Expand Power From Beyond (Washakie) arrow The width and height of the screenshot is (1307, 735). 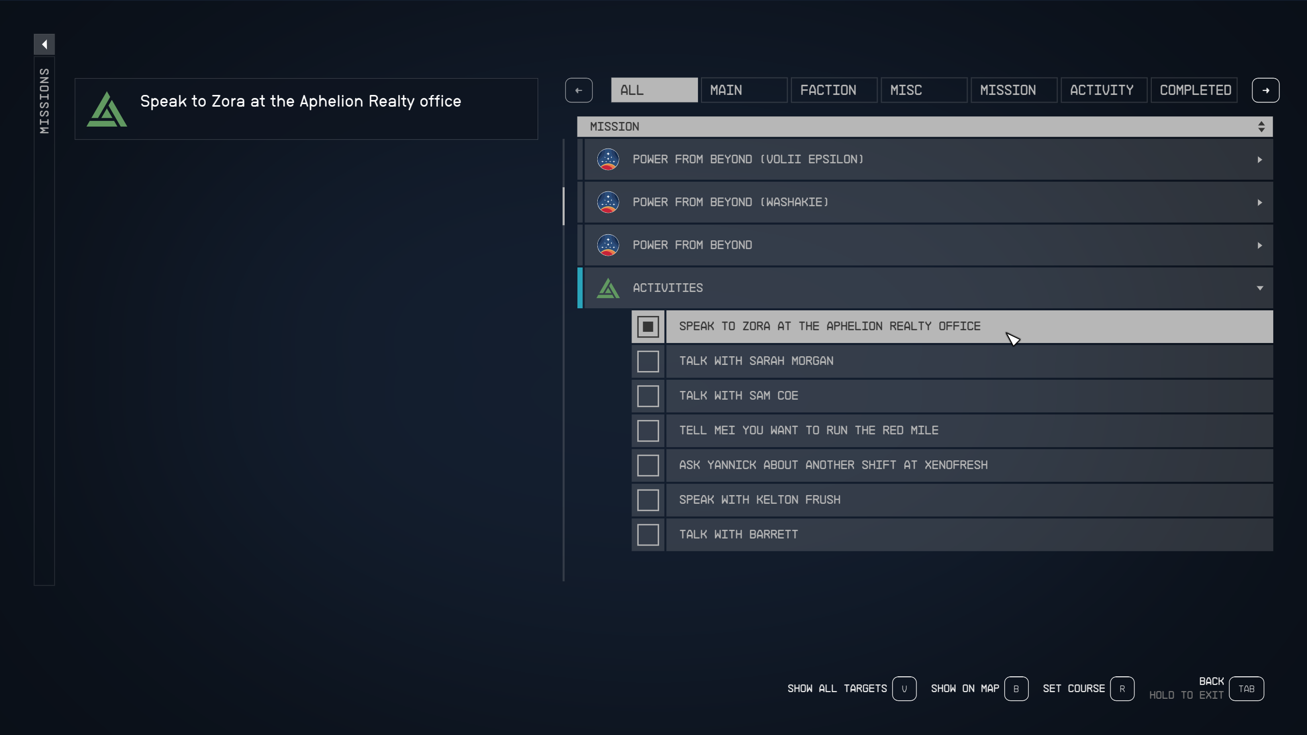(x=1260, y=203)
